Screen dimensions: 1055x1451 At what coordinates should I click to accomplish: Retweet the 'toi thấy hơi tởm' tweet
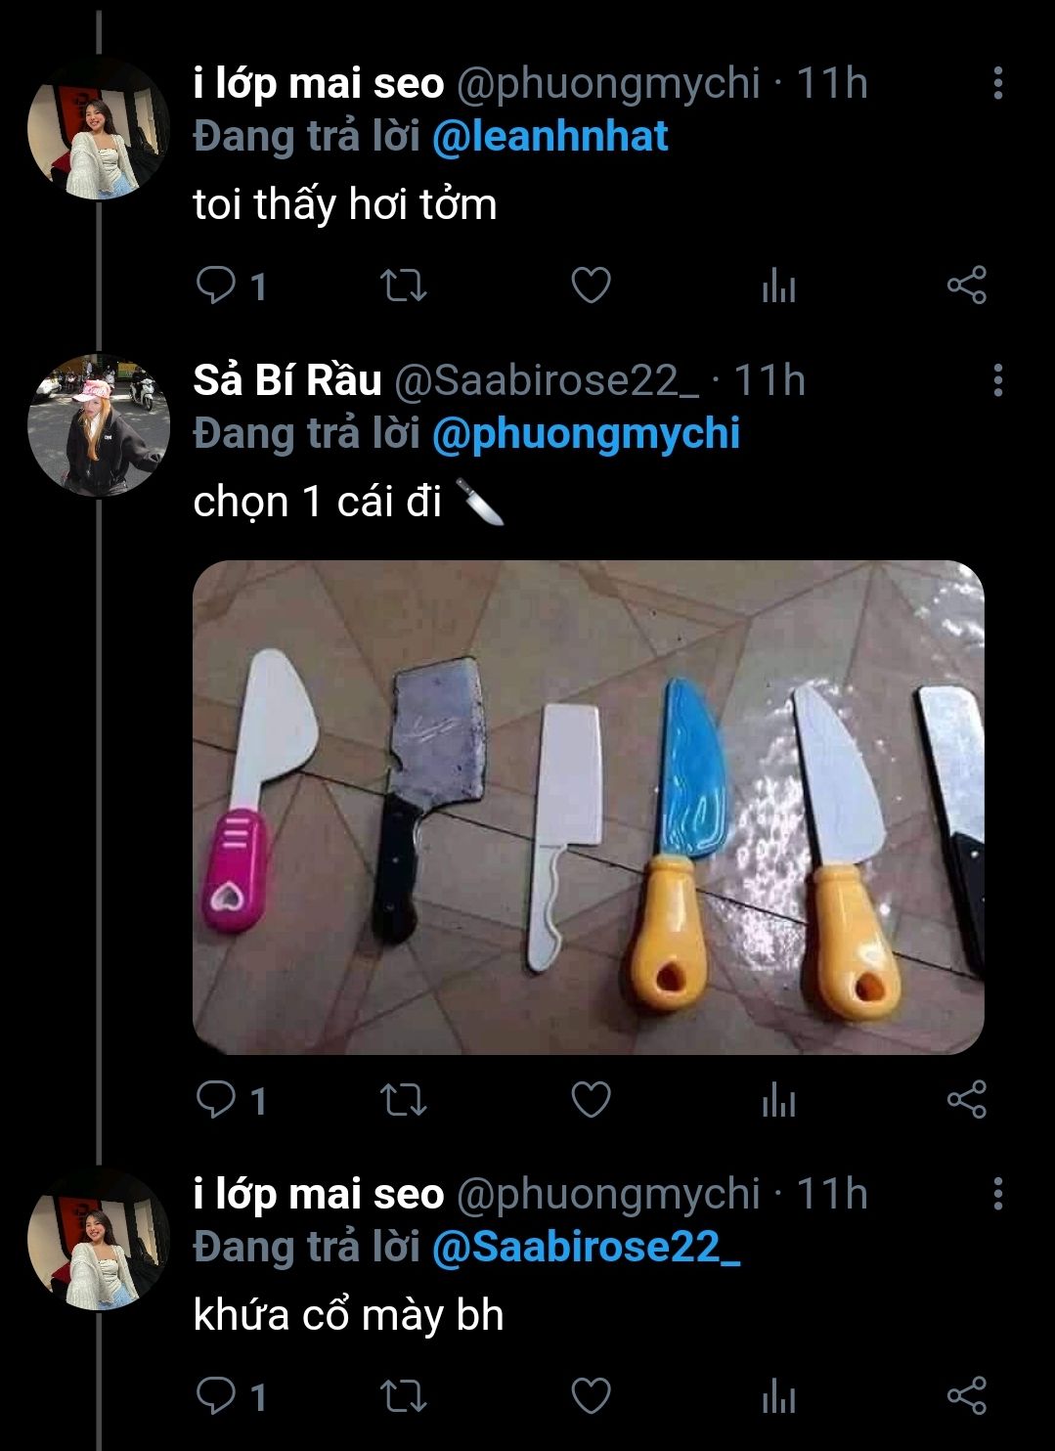pyautogui.click(x=403, y=286)
